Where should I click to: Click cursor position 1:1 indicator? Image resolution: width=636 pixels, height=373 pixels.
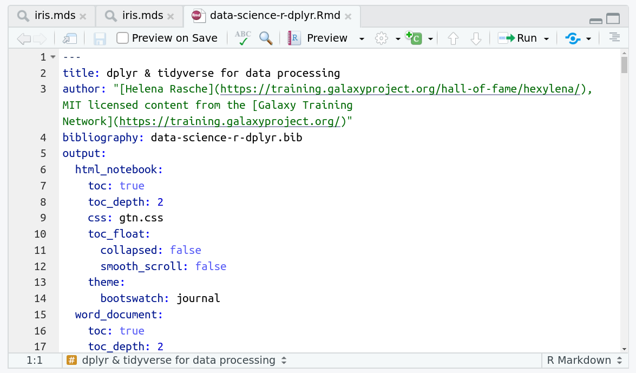(35, 360)
